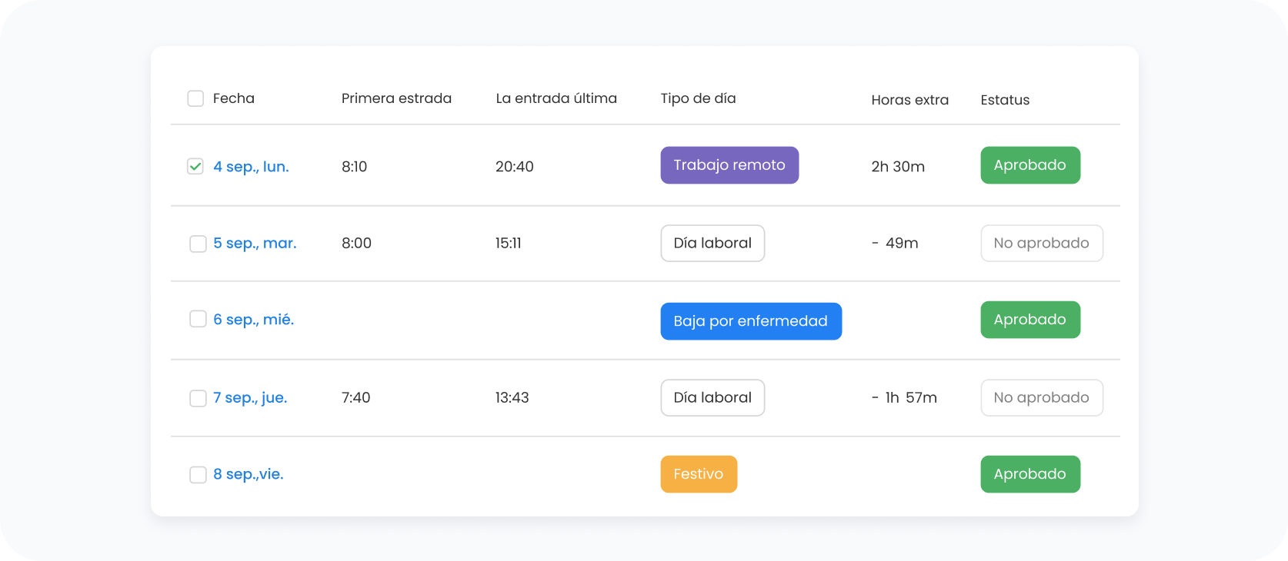Toggle the select-all checkbox in the header

(195, 98)
